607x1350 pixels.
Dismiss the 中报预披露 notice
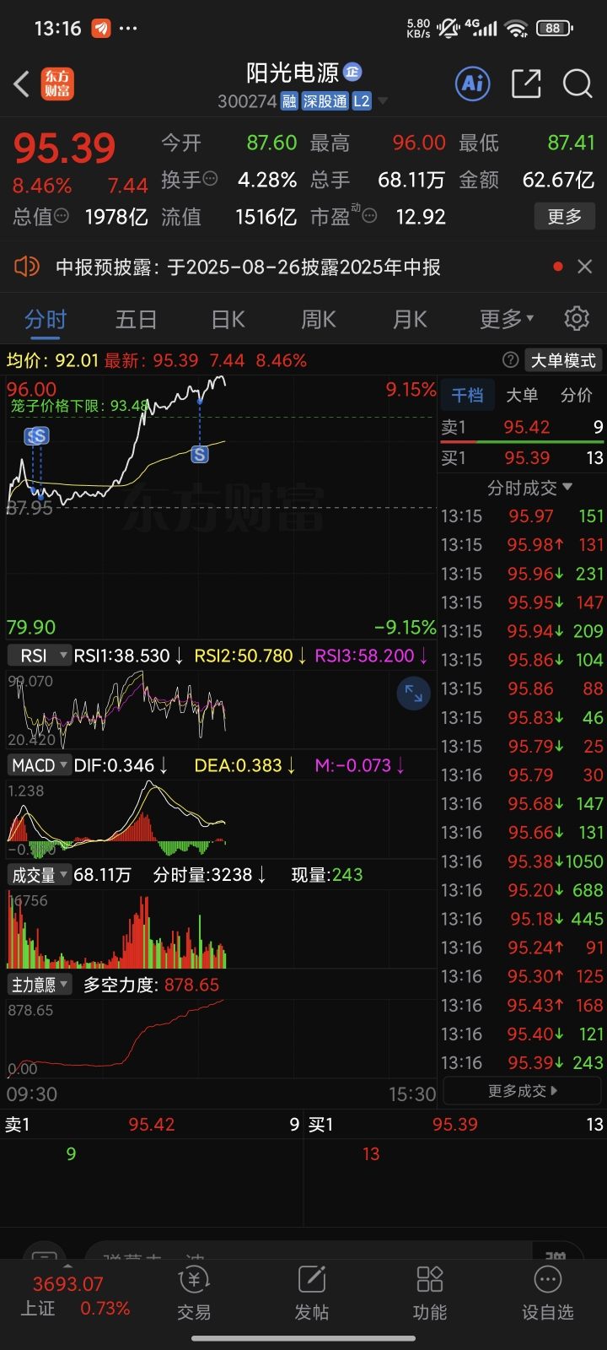coord(584,267)
